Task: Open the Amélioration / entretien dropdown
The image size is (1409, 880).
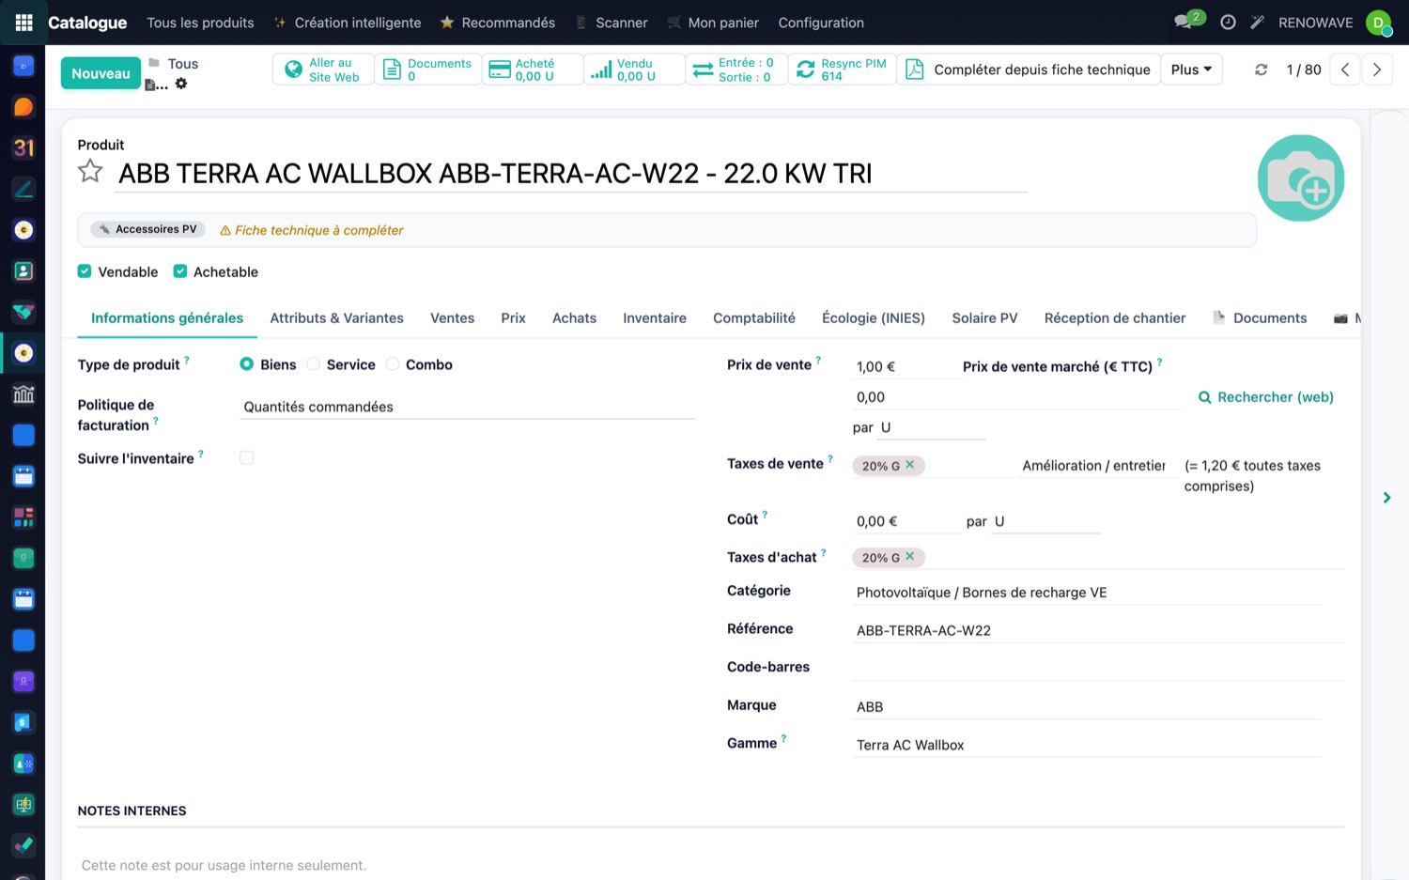Action: pos(1097,466)
